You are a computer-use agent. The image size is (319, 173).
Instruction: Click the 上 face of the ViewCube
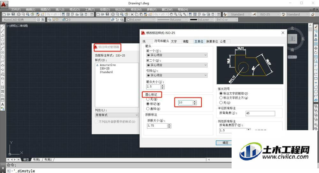pyautogui.click(x=292, y=39)
